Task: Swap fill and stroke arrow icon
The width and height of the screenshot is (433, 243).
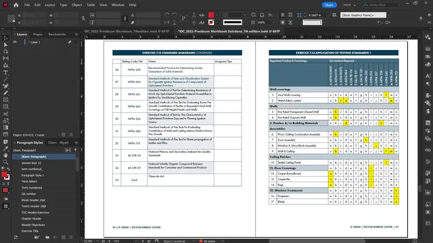Action: click(8, 169)
